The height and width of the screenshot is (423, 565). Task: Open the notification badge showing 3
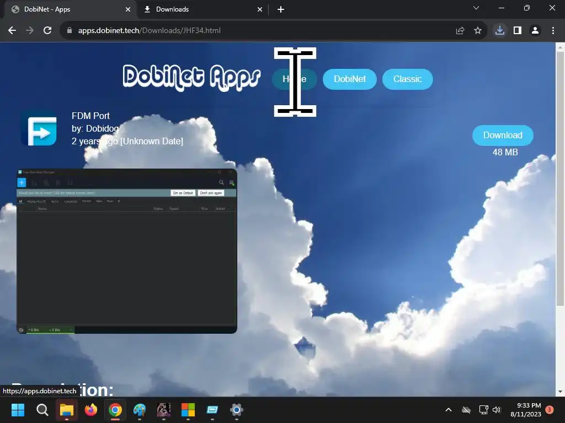click(550, 410)
